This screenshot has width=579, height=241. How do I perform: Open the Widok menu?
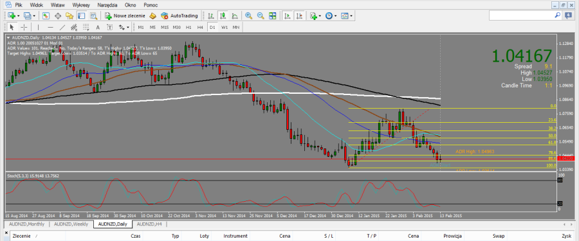(x=36, y=5)
